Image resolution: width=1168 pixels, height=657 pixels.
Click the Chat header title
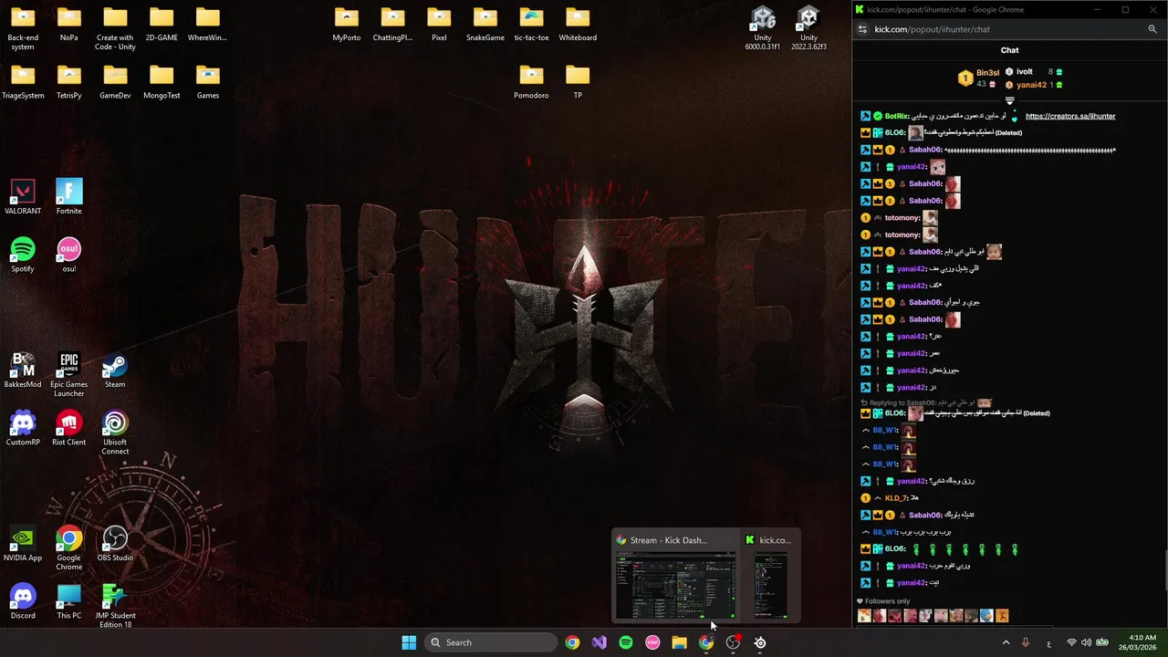pos(1009,50)
